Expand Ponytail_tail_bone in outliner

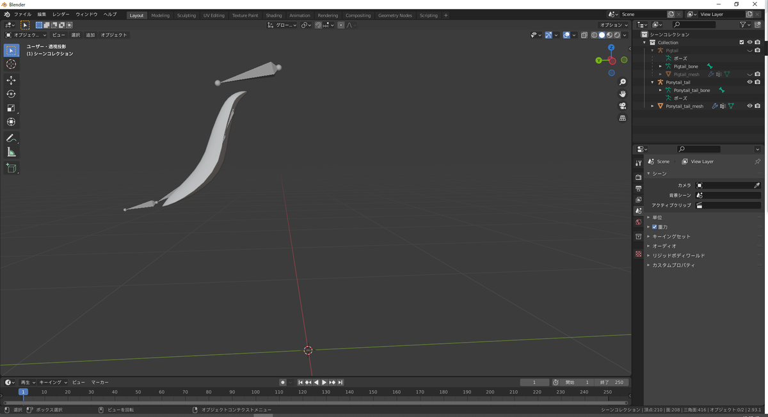660,90
